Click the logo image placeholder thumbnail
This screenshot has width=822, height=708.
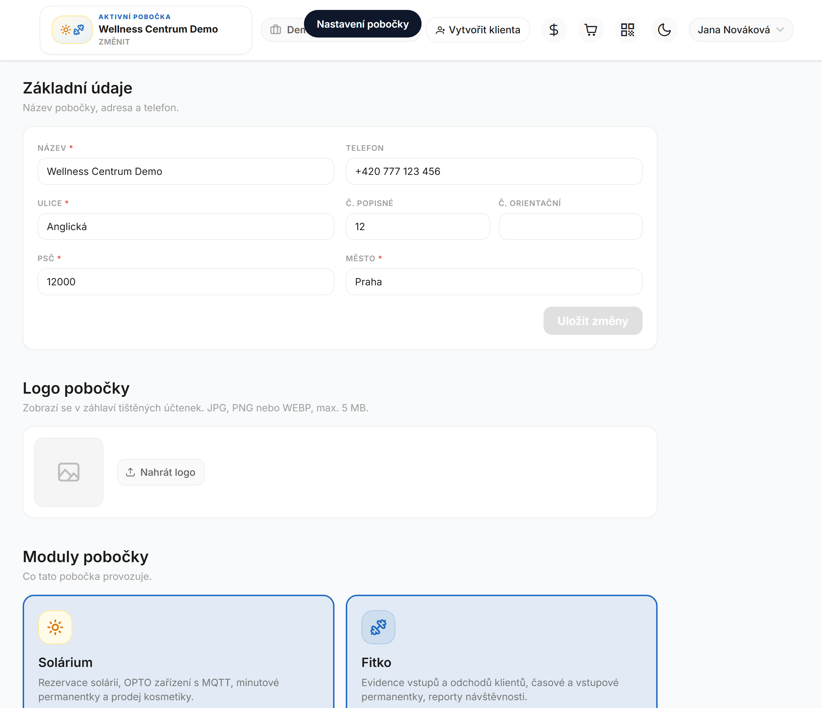pyautogui.click(x=69, y=472)
